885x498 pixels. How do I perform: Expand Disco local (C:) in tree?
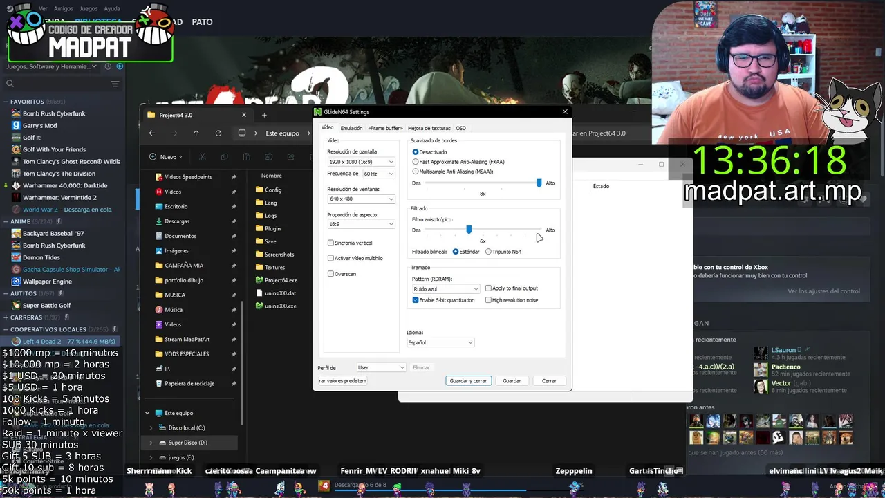151,427
